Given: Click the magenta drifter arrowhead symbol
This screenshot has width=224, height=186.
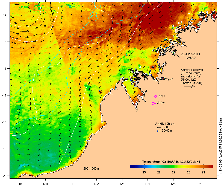Looking at the screenshot, I should pos(154,103).
